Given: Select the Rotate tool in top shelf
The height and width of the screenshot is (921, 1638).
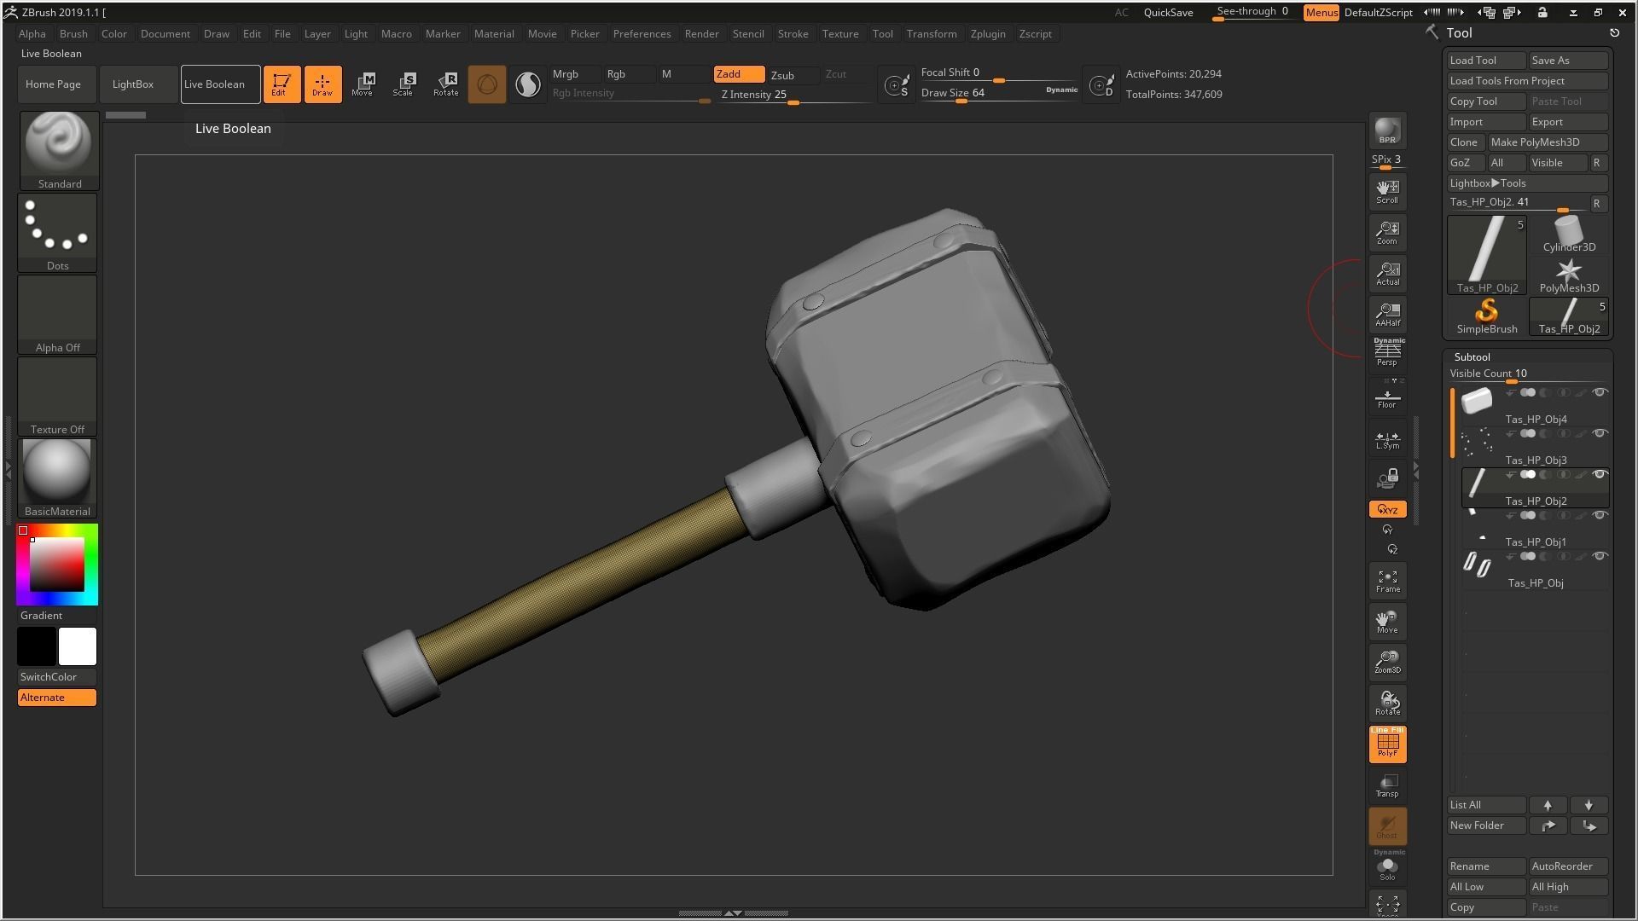Looking at the screenshot, I should 445,84.
